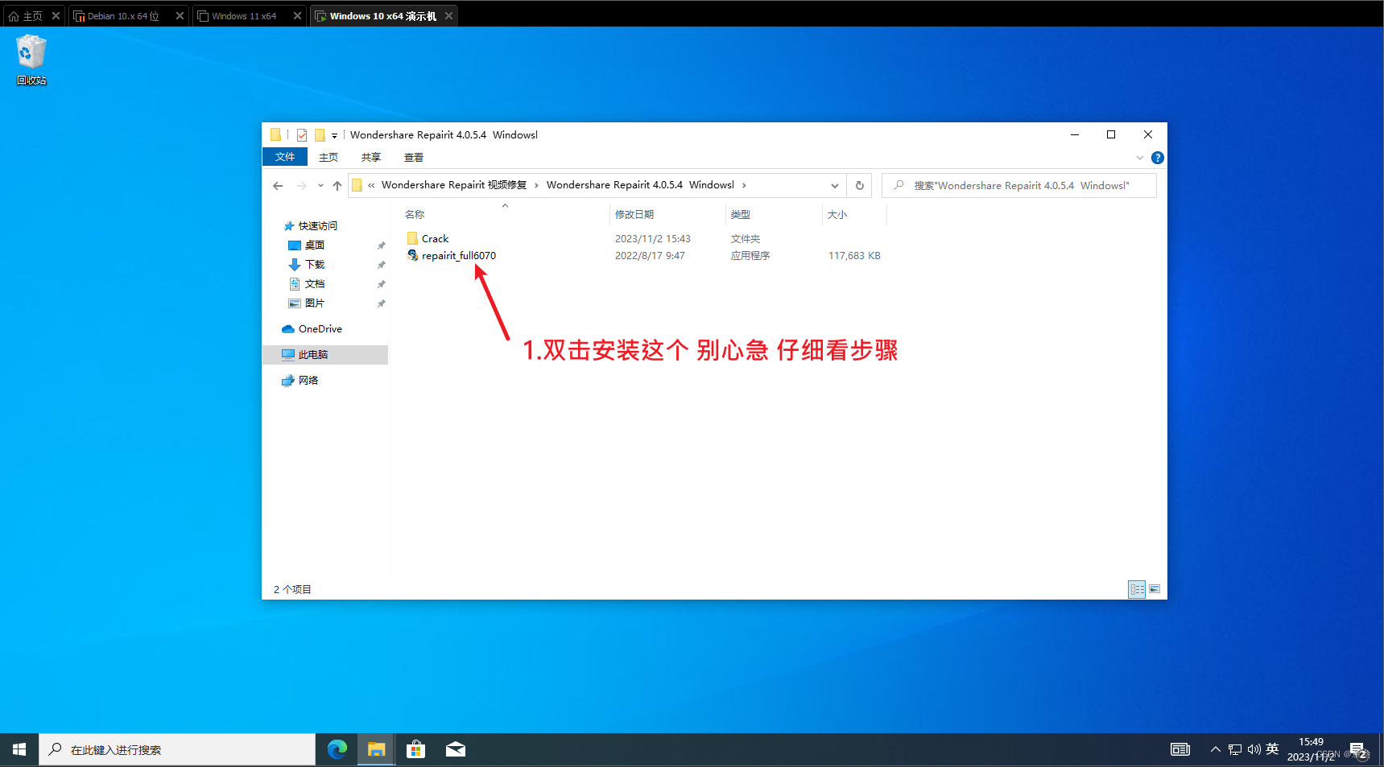Screen dimensions: 1384x767
Task: Switch to the Windows 11 x64 tab
Action: (x=243, y=16)
